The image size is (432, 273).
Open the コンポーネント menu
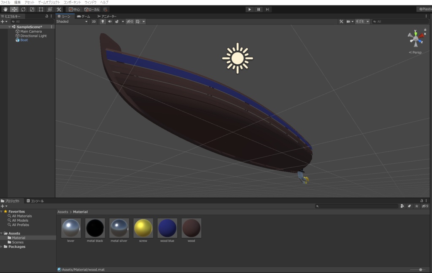pos(72,2)
